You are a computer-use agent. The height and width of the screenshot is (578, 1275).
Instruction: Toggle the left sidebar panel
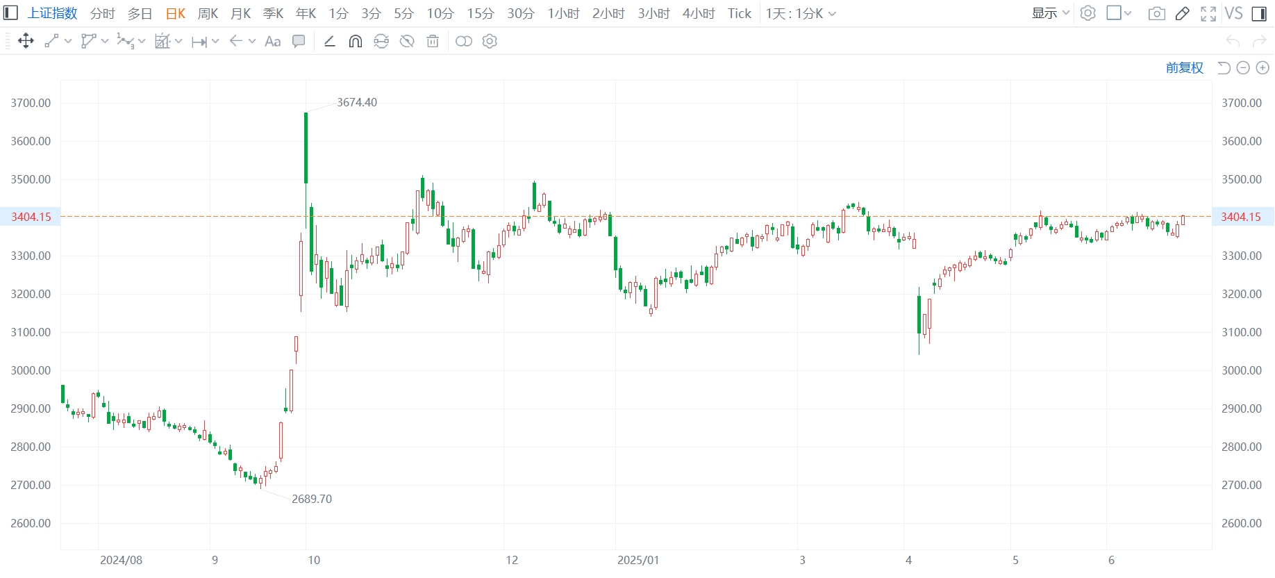pos(11,13)
